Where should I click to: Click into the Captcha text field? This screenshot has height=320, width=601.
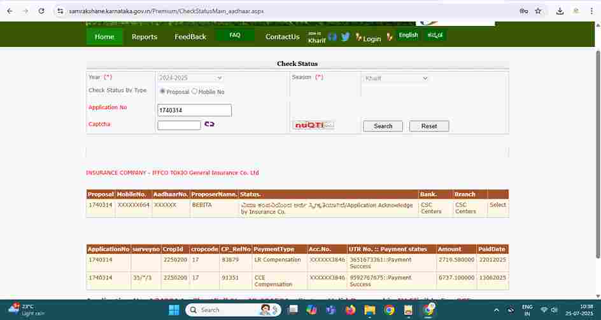[179, 125]
